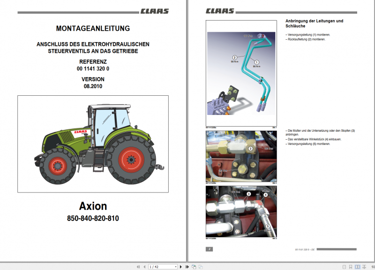The height and width of the screenshot is (270, 375).
Task: Click the text 'Das verstellbare Winkelstück (4) einbauen'
Action: 315,139
